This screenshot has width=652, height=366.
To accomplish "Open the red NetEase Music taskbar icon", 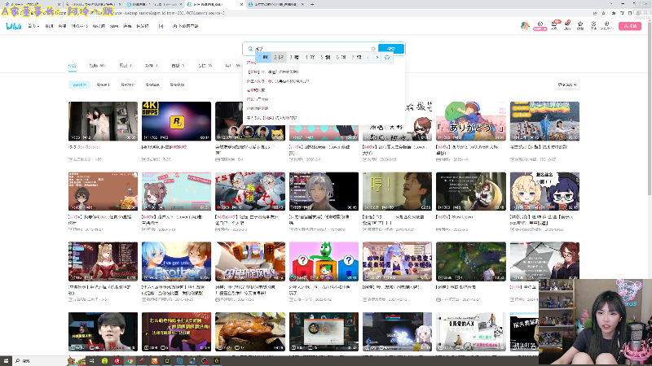I will (117, 361).
